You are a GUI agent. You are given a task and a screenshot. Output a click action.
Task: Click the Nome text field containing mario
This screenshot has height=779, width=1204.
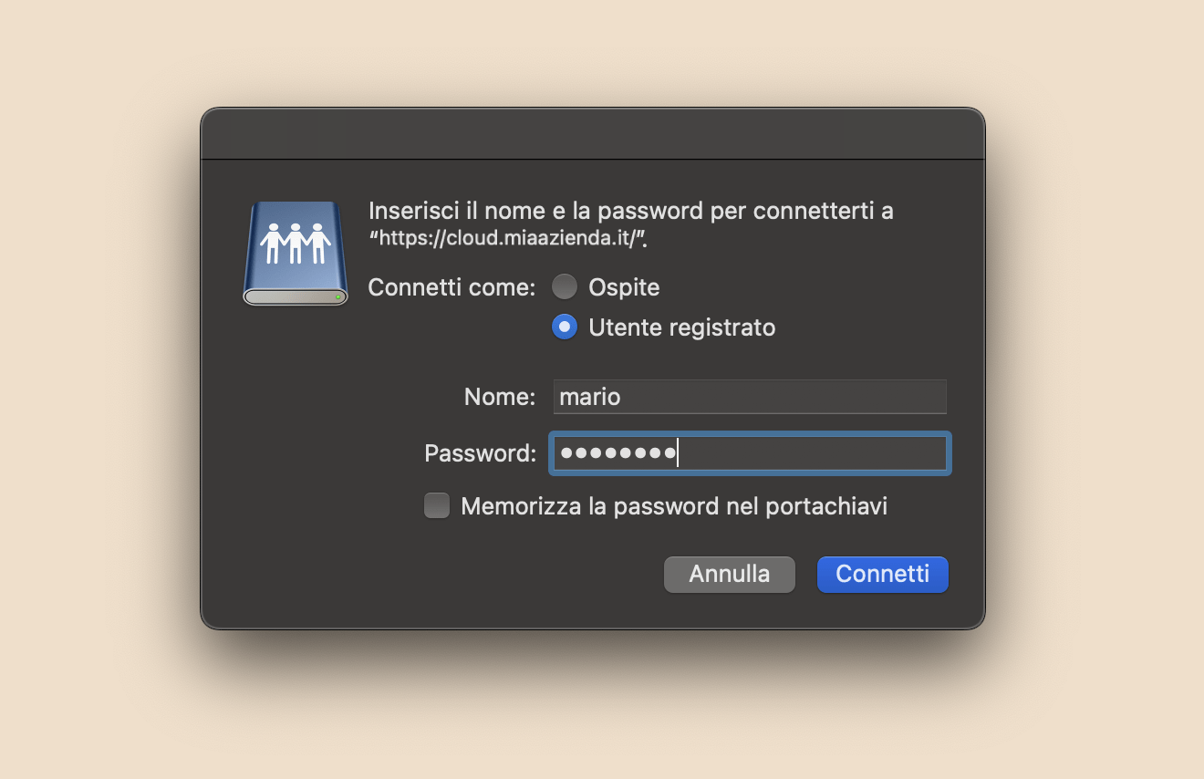tap(750, 397)
